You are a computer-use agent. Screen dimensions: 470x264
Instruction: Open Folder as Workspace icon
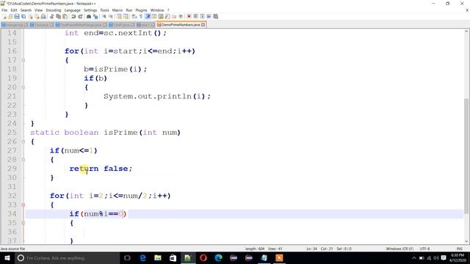point(174,16)
